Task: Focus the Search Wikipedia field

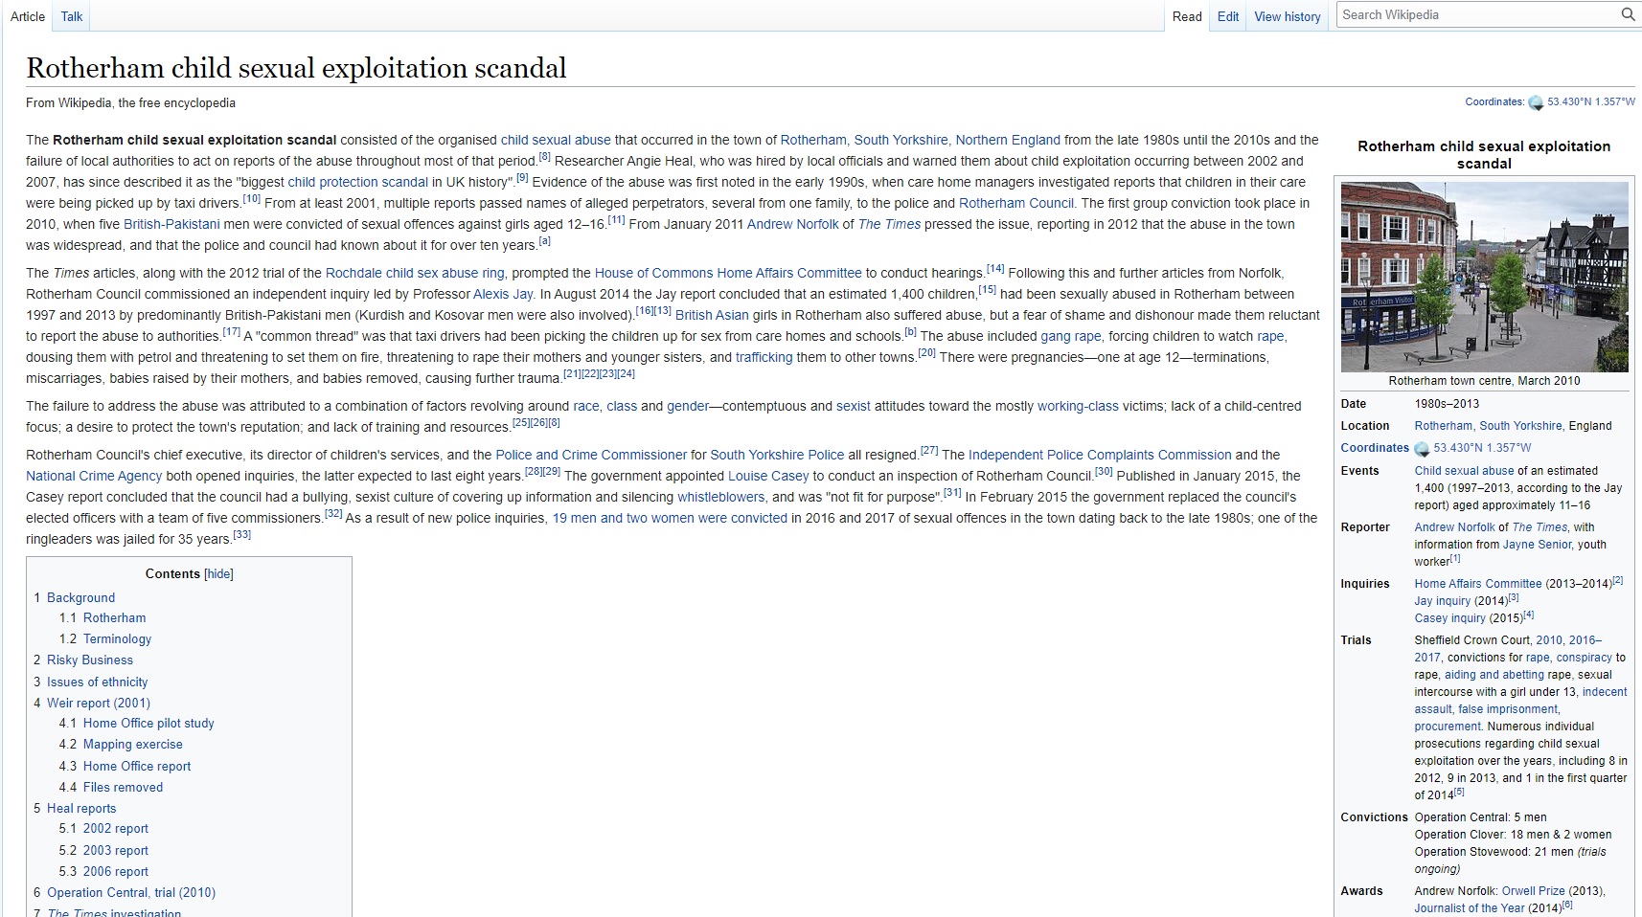Action: 1476,14
